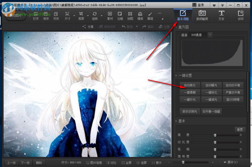This screenshot has height=167, width=252.
Task: Select the Crop (裁剪) tool
Action: 81,15
